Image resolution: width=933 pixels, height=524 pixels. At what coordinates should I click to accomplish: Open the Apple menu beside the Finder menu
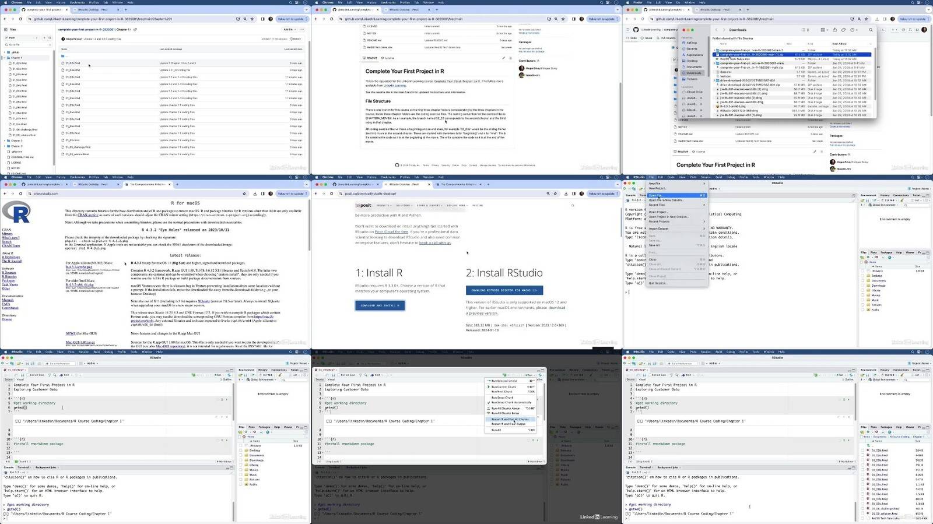tap(627, 2)
